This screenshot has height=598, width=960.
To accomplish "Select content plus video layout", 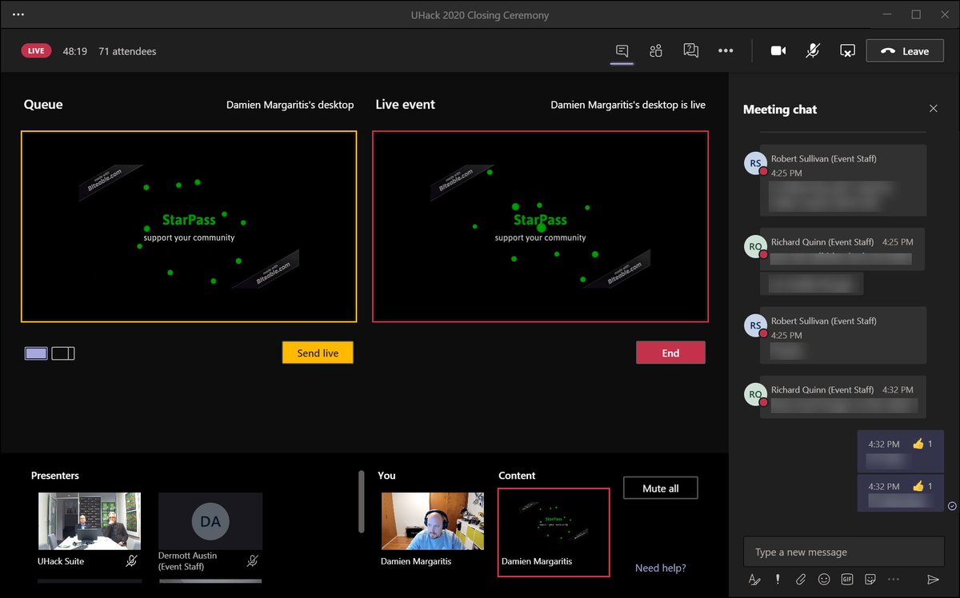I will pyautogui.click(x=63, y=353).
